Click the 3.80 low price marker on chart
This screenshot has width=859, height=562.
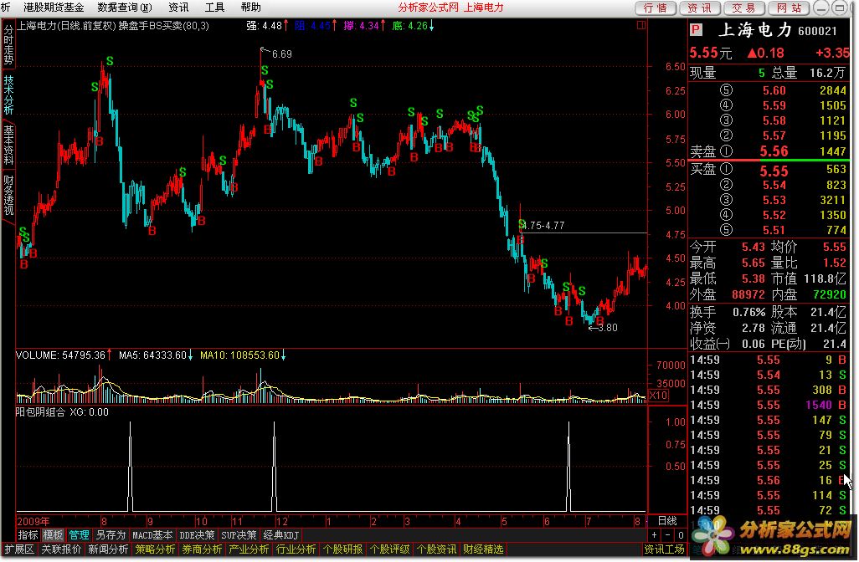point(607,328)
